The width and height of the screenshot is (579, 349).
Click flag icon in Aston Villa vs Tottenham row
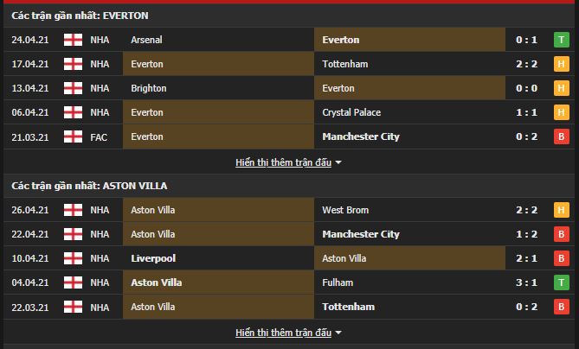[x=72, y=307]
